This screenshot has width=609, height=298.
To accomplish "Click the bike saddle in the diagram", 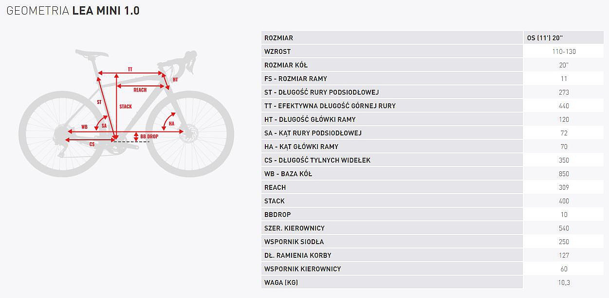I will pos(91,52).
